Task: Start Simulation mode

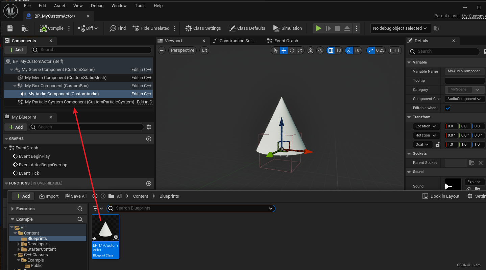Action: (287, 28)
